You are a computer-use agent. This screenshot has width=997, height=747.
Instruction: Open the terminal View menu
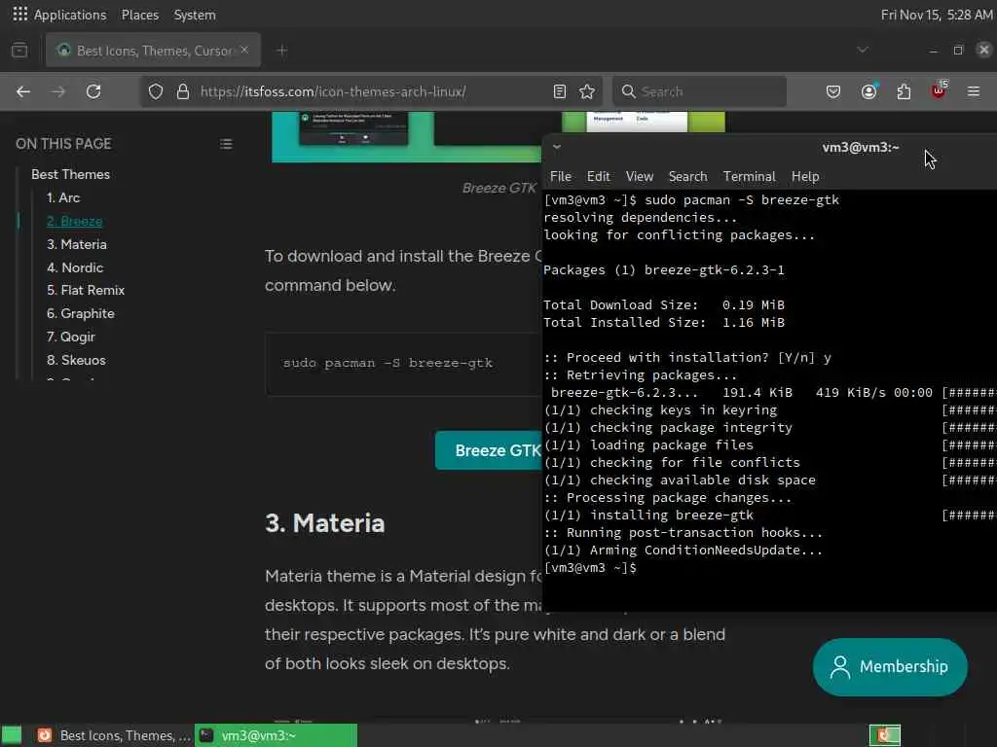tap(639, 177)
